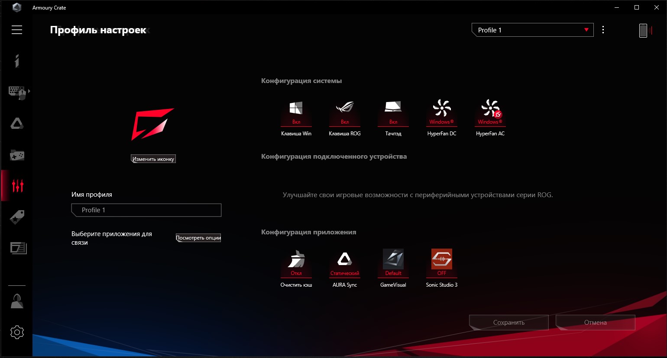This screenshot has height=358, width=667.
Task: Toggle the ROG key setting
Action: 345,113
